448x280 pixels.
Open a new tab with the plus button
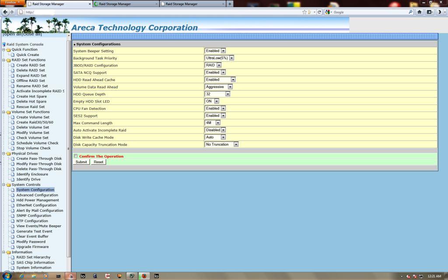point(230,4)
